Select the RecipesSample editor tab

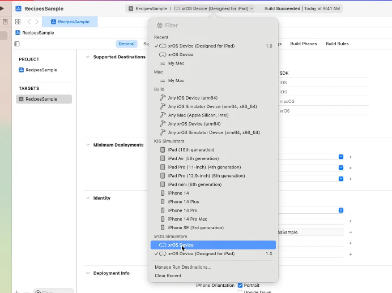coord(70,21)
